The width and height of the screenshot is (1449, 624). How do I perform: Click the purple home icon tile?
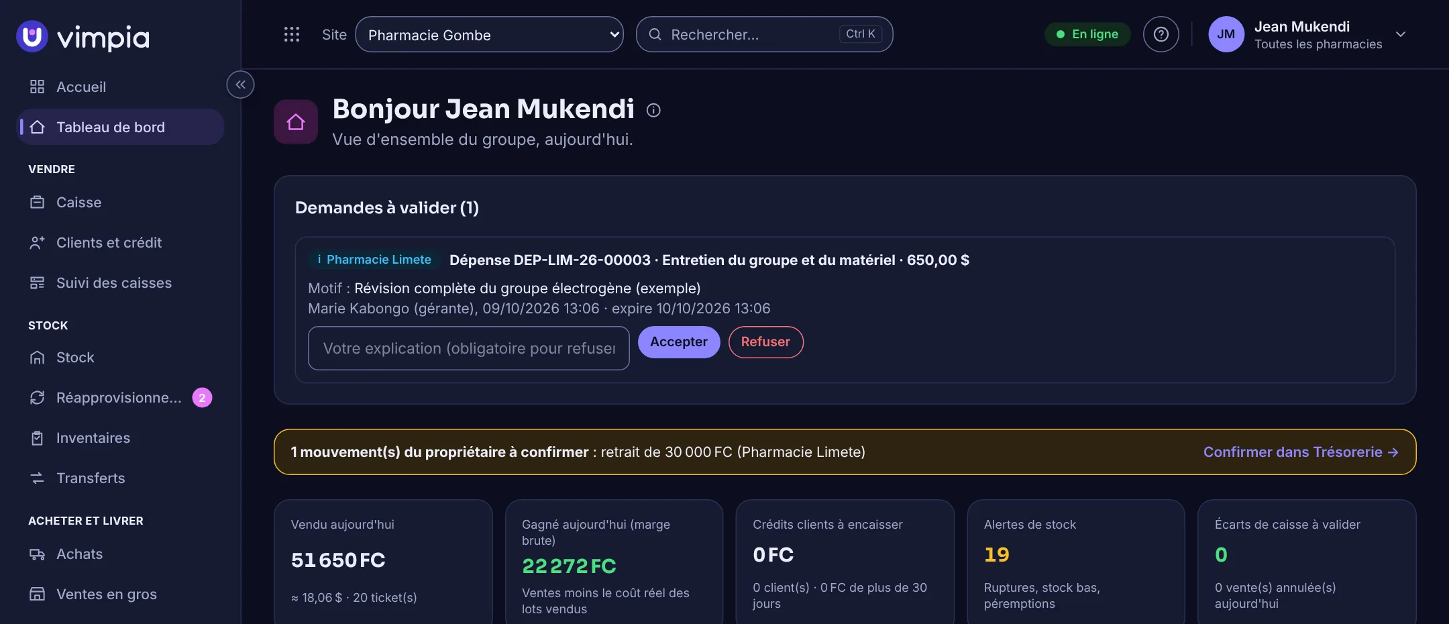click(296, 122)
